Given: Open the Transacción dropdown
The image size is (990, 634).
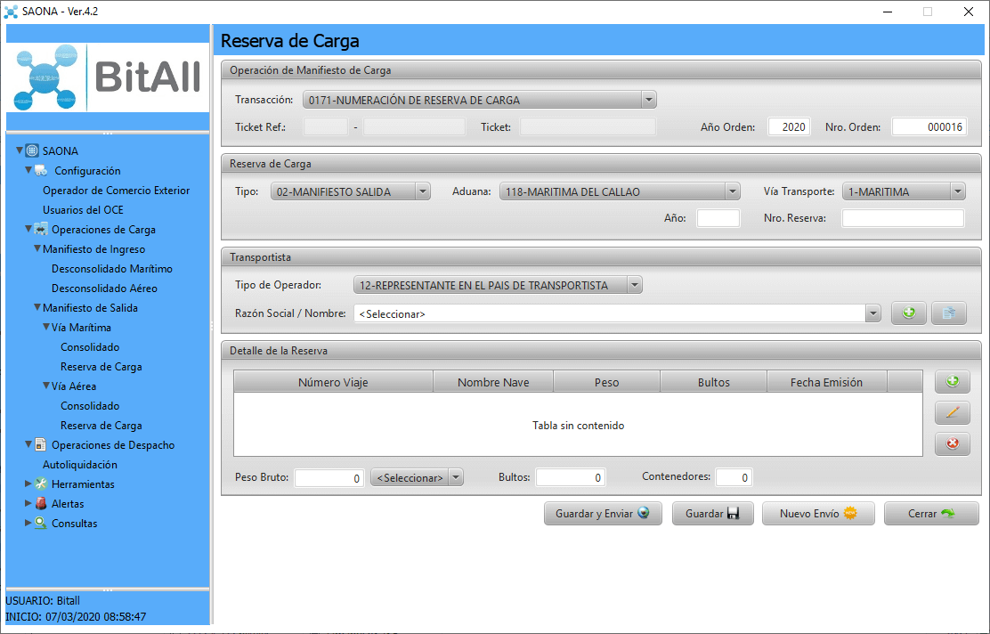Looking at the screenshot, I should [648, 101].
